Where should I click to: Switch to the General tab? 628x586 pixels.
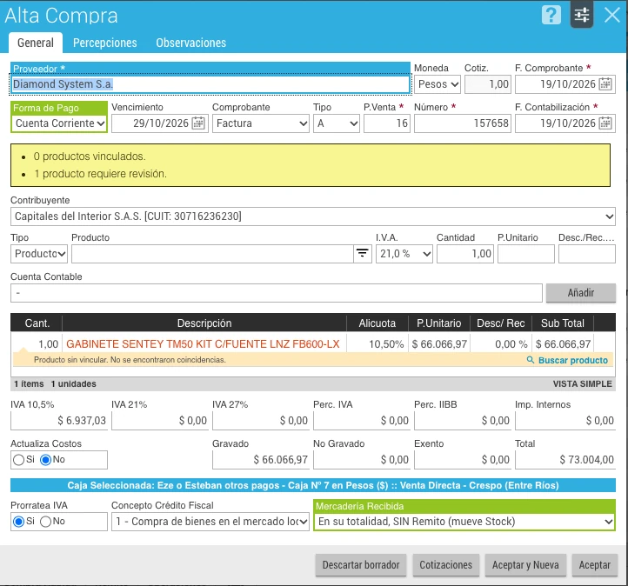36,43
